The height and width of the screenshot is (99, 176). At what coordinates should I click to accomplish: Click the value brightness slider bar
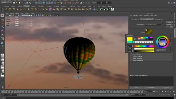coord(144,51)
